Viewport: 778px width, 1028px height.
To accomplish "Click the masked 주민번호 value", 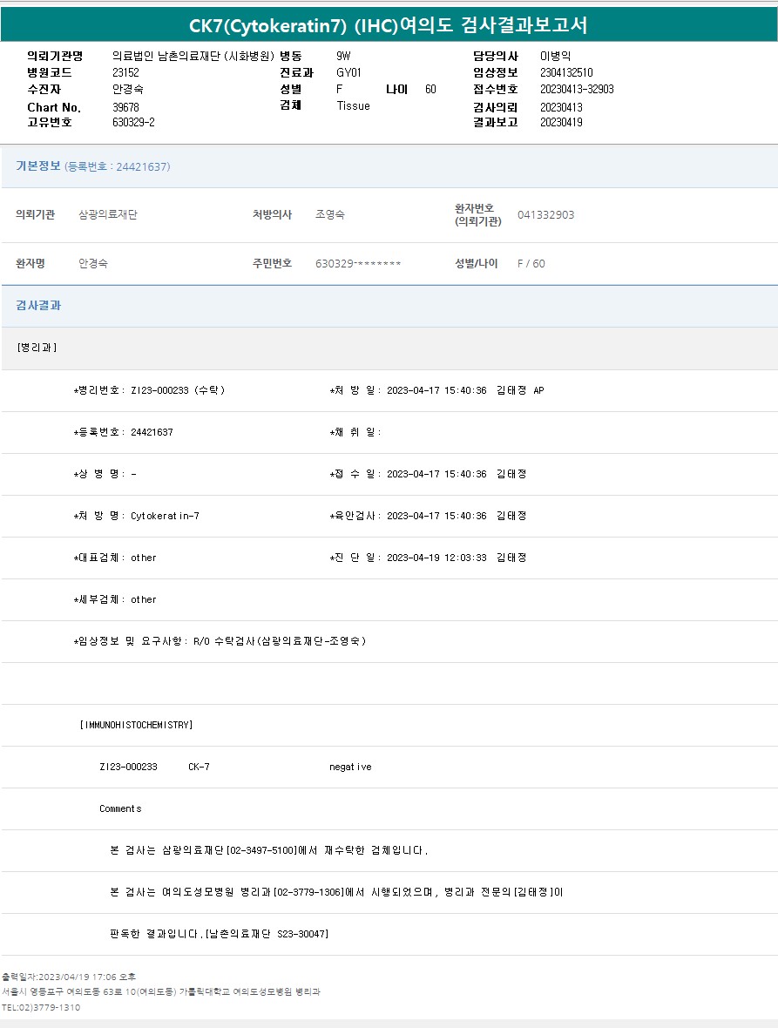I will 358,263.
